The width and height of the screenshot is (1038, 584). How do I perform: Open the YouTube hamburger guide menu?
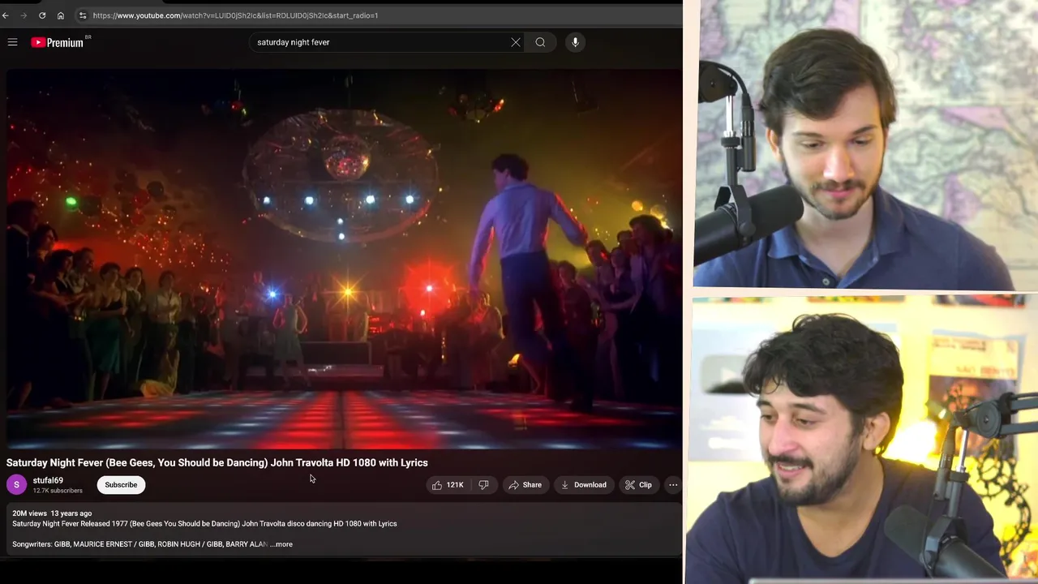tap(12, 42)
